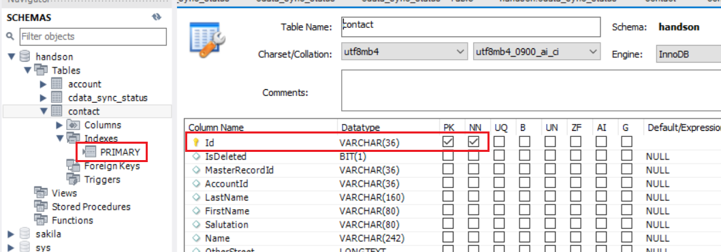The width and height of the screenshot is (721, 252).
Task: Uncheck NN checkbox for Id column
Action: [474, 142]
